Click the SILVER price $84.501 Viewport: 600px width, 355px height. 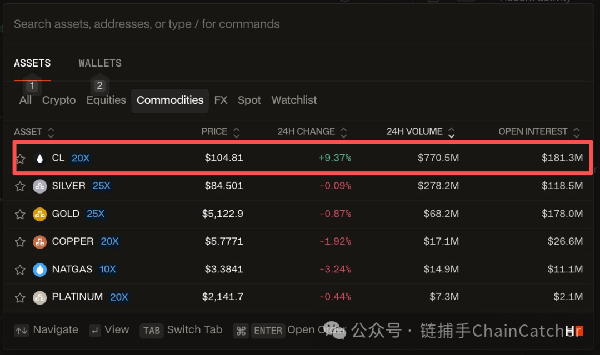pos(224,186)
